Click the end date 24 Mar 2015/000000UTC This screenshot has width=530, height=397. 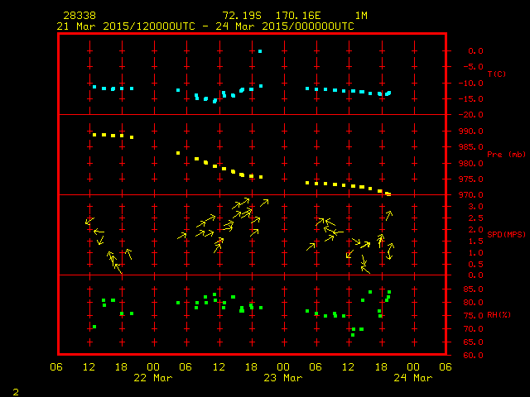[x=287, y=26]
